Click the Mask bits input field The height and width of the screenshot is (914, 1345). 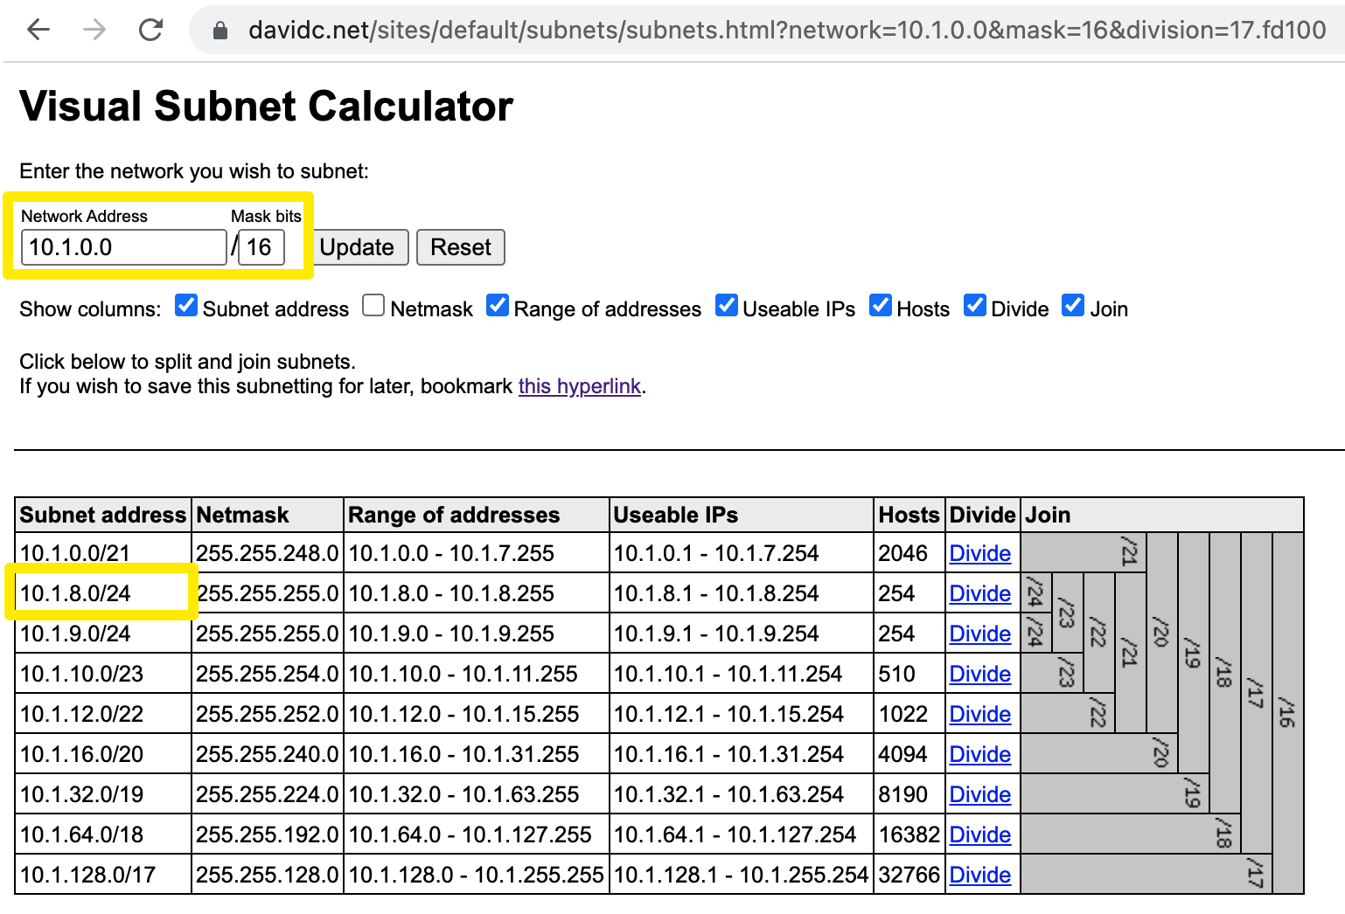[x=261, y=247]
